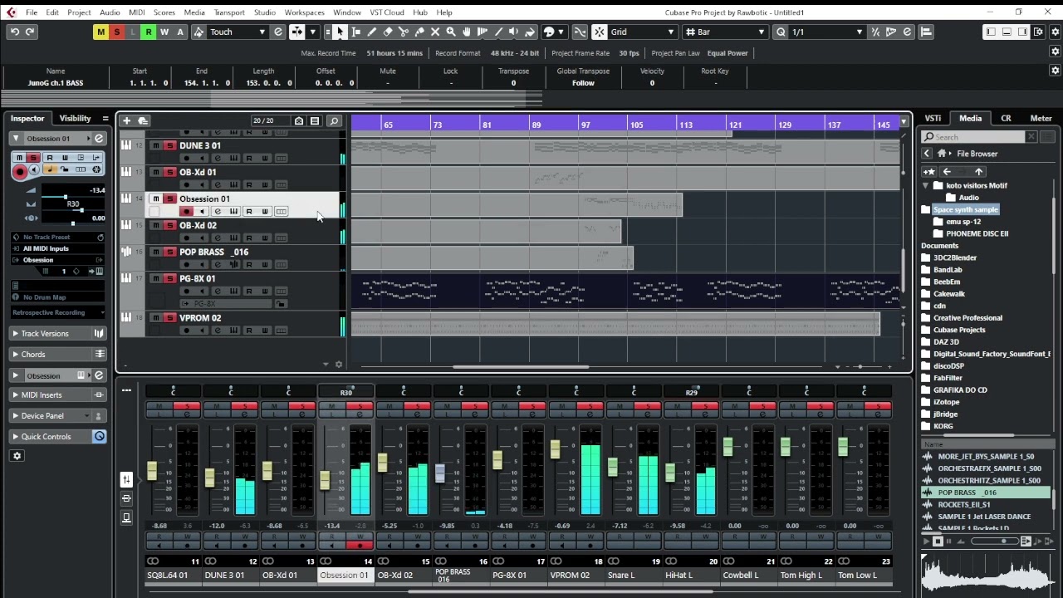Click bar 97 on the timeline ruler
This screenshot has width=1063, height=598.
585,125
